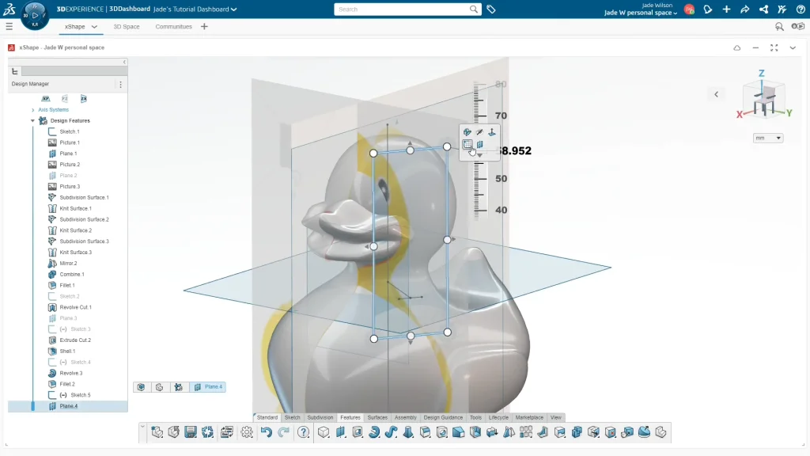810x456 pixels.
Task: Select the S-curve Sweep feature icon
Action: click(391, 432)
